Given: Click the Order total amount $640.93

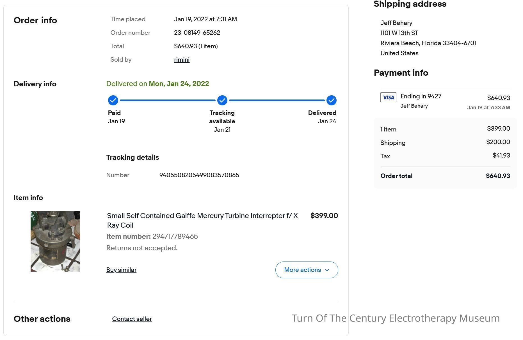Looking at the screenshot, I should [498, 176].
